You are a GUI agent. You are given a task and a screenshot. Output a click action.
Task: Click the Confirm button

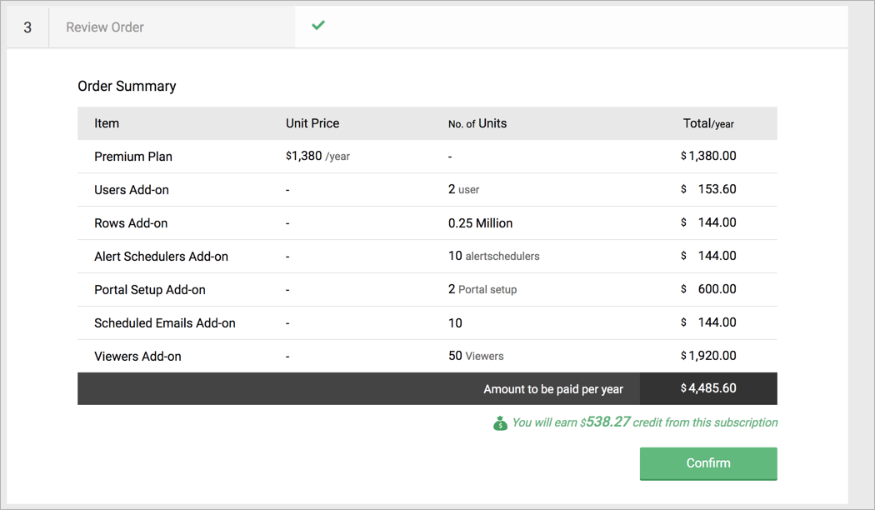pos(707,463)
